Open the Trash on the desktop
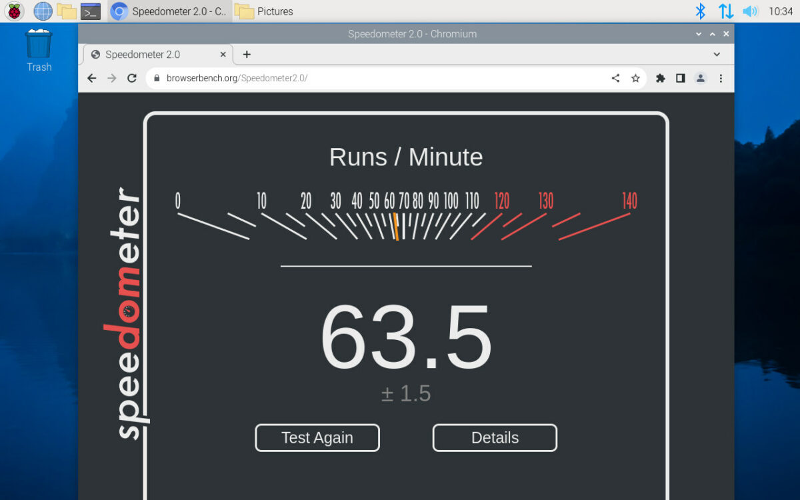The height and width of the screenshot is (500, 800). point(39,50)
